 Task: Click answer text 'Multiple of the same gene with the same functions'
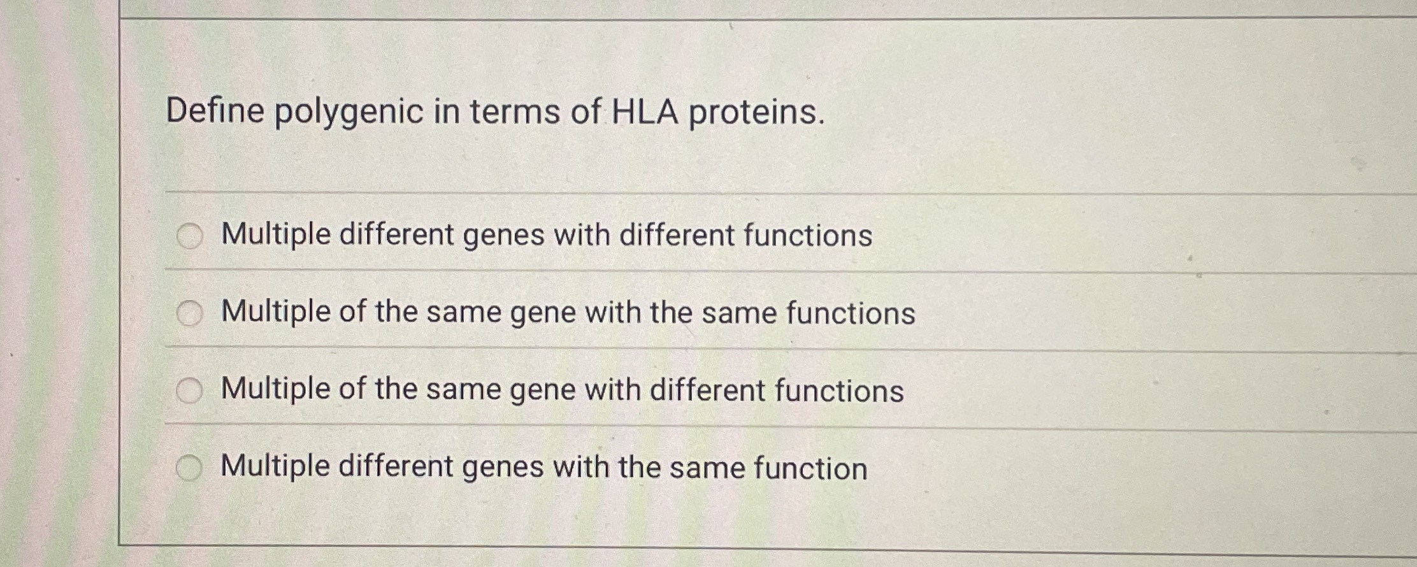click(566, 312)
